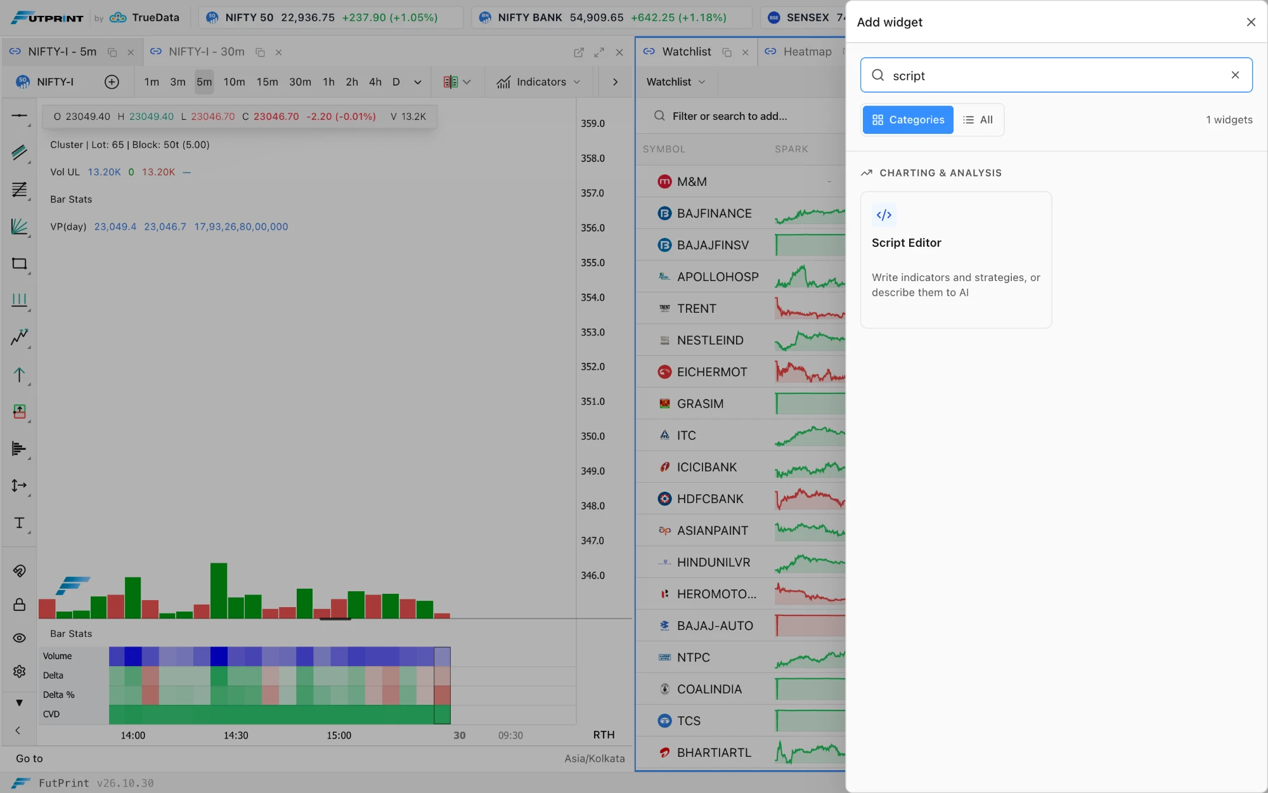Select the Gann fan tool
The image size is (1268, 793).
pyautogui.click(x=19, y=226)
